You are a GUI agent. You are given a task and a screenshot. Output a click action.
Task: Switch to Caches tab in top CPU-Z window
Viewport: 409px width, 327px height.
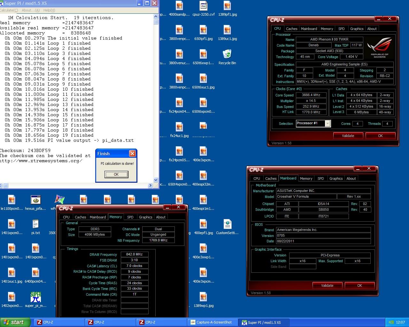291,29
